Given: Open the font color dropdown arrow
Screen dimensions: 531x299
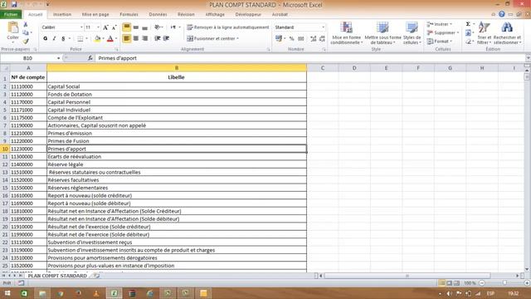Looking at the screenshot, I should click(116, 39).
